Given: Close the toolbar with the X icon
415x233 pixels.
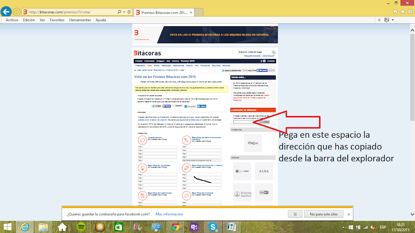Looking at the screenshot, I should point(379,20).
